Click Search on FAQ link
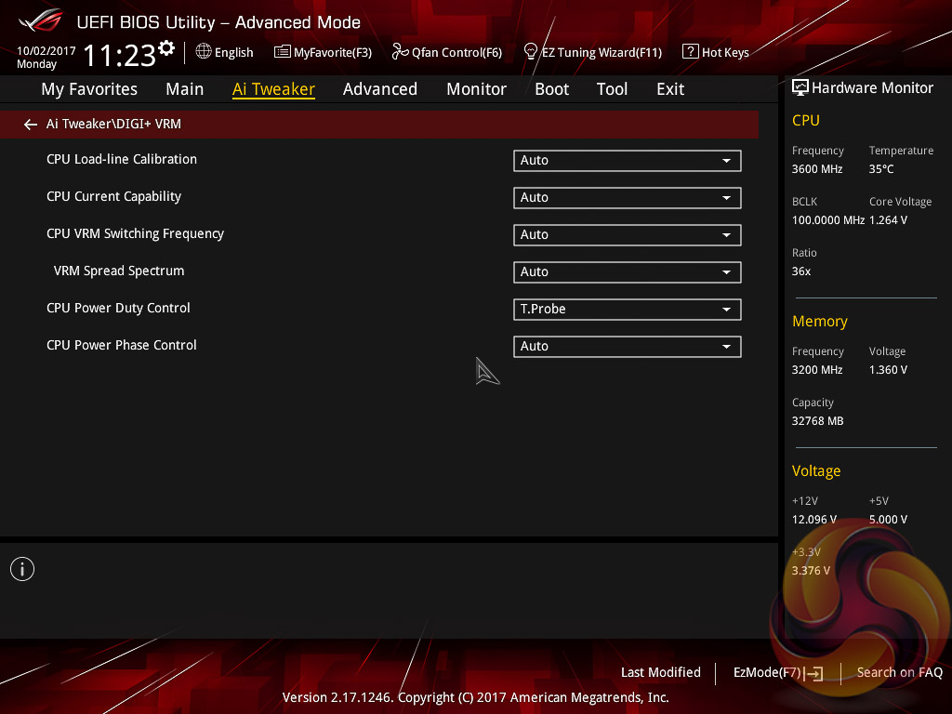The image size is (952, 714). 899,672
